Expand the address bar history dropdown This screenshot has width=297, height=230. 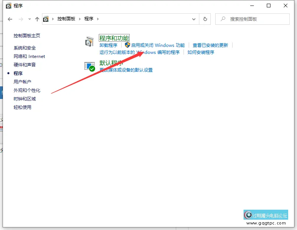tap(194, 19)
